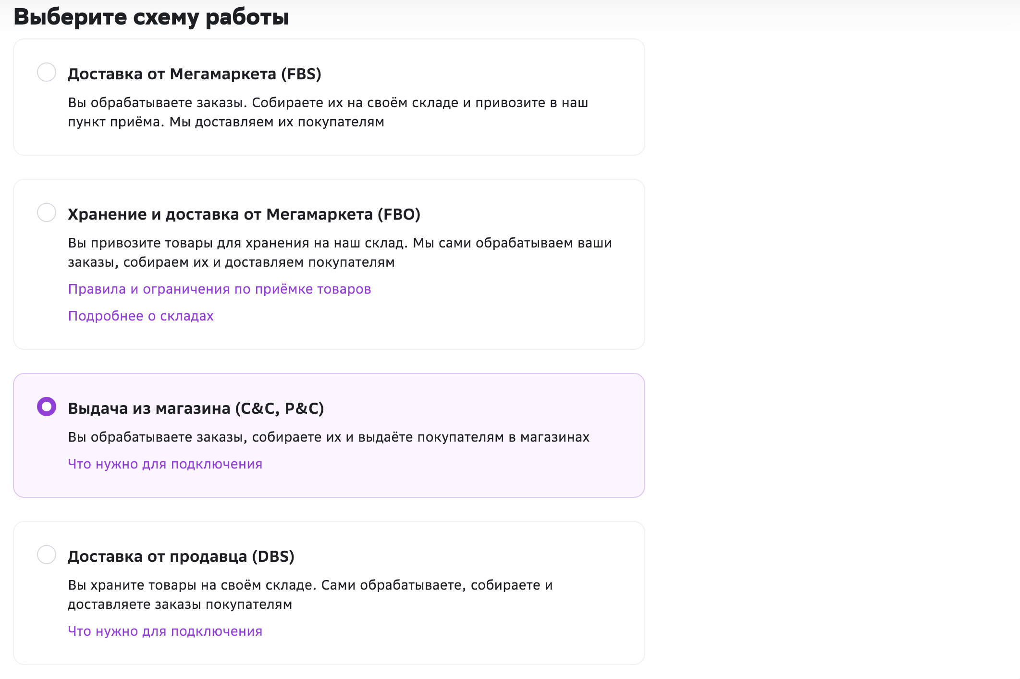1020x679 pixels.
Task: Open 'Что нужно для подключения' in C&C card
Action: pyautogui.click(x=165, y=464)
